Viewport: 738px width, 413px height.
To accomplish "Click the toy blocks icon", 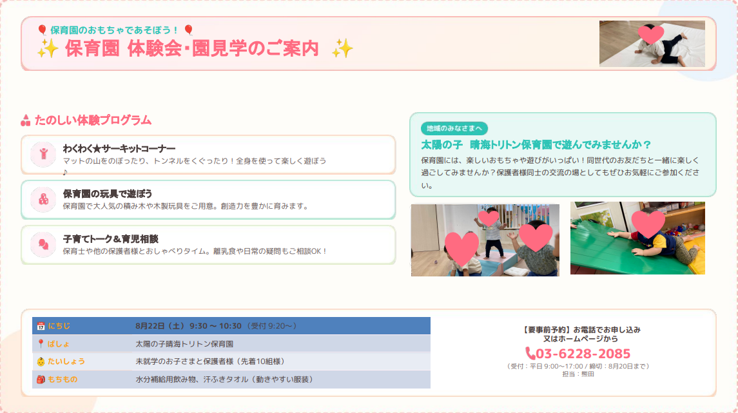I will tap(43, 199).
